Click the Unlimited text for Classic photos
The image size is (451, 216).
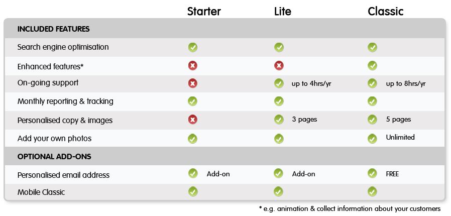[x=400, y=137]
